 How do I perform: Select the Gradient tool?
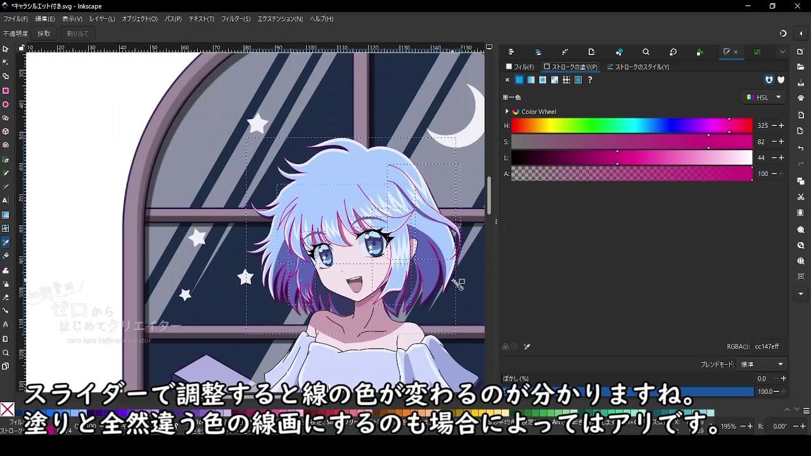click(6, 215)
